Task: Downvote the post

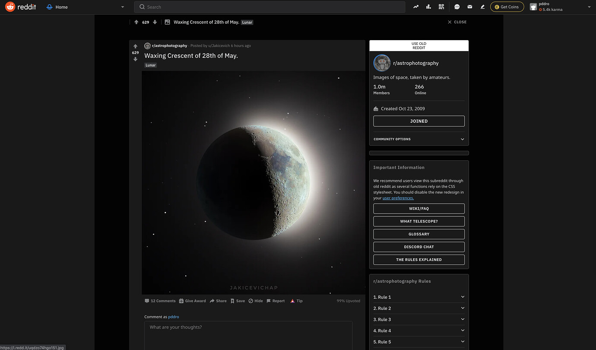Action: [135, 59]
